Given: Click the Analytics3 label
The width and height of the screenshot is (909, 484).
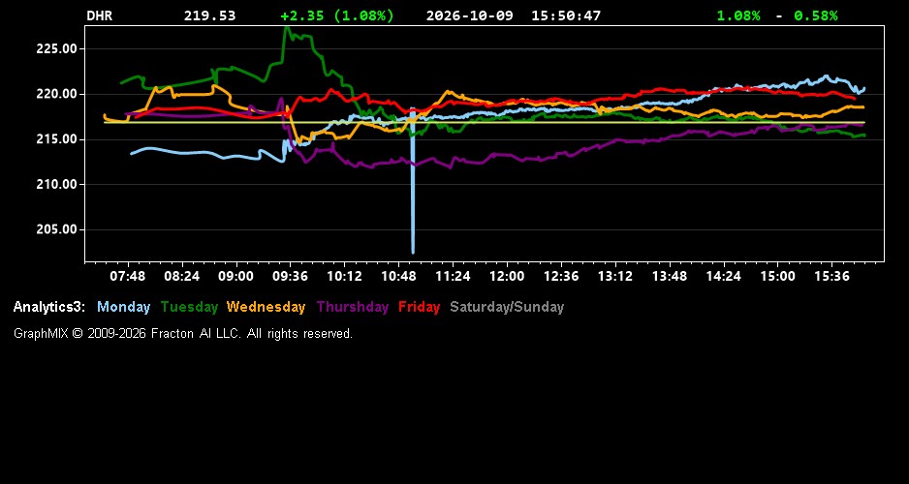Looking at the screenshot, I should pos(49,308).
